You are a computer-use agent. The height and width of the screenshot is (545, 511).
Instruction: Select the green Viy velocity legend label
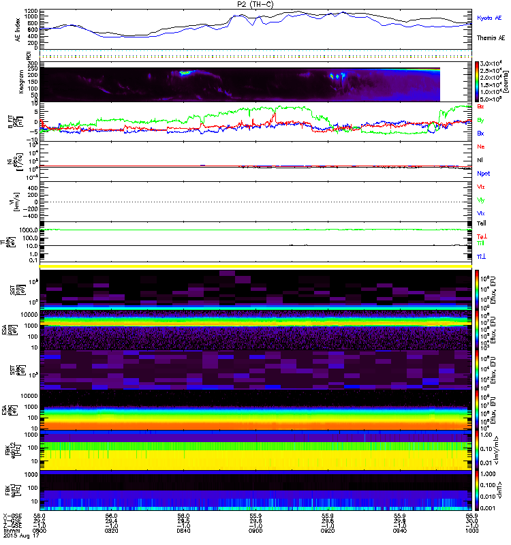point(481,200)
